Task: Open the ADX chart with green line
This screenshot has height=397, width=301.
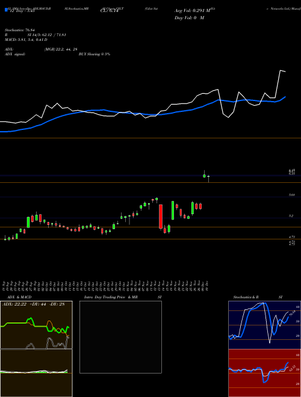Action: pyautogui.click(x=36, y=325)
